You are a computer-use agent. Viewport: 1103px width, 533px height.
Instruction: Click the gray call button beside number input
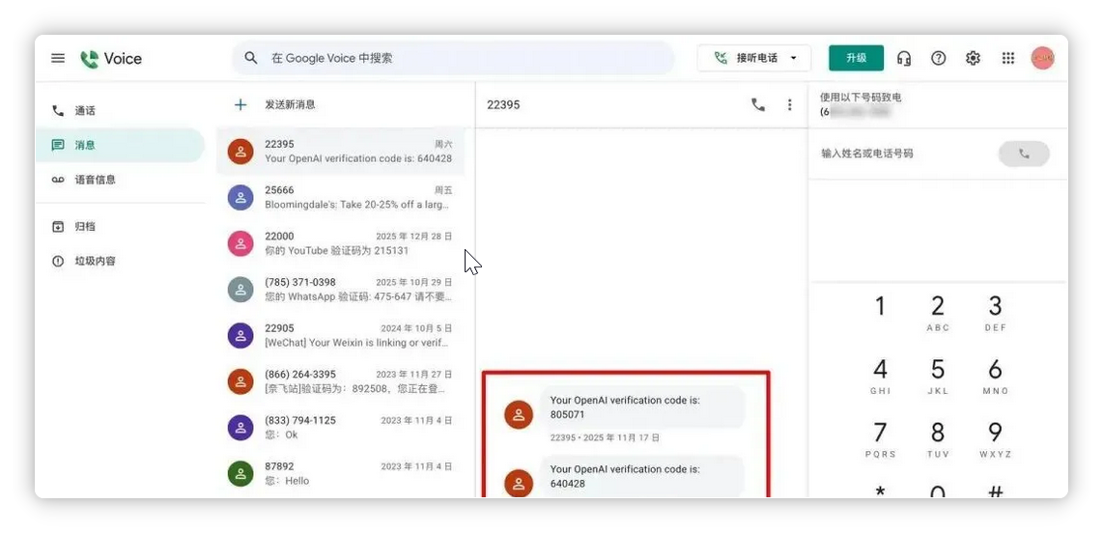point(1024,154)
